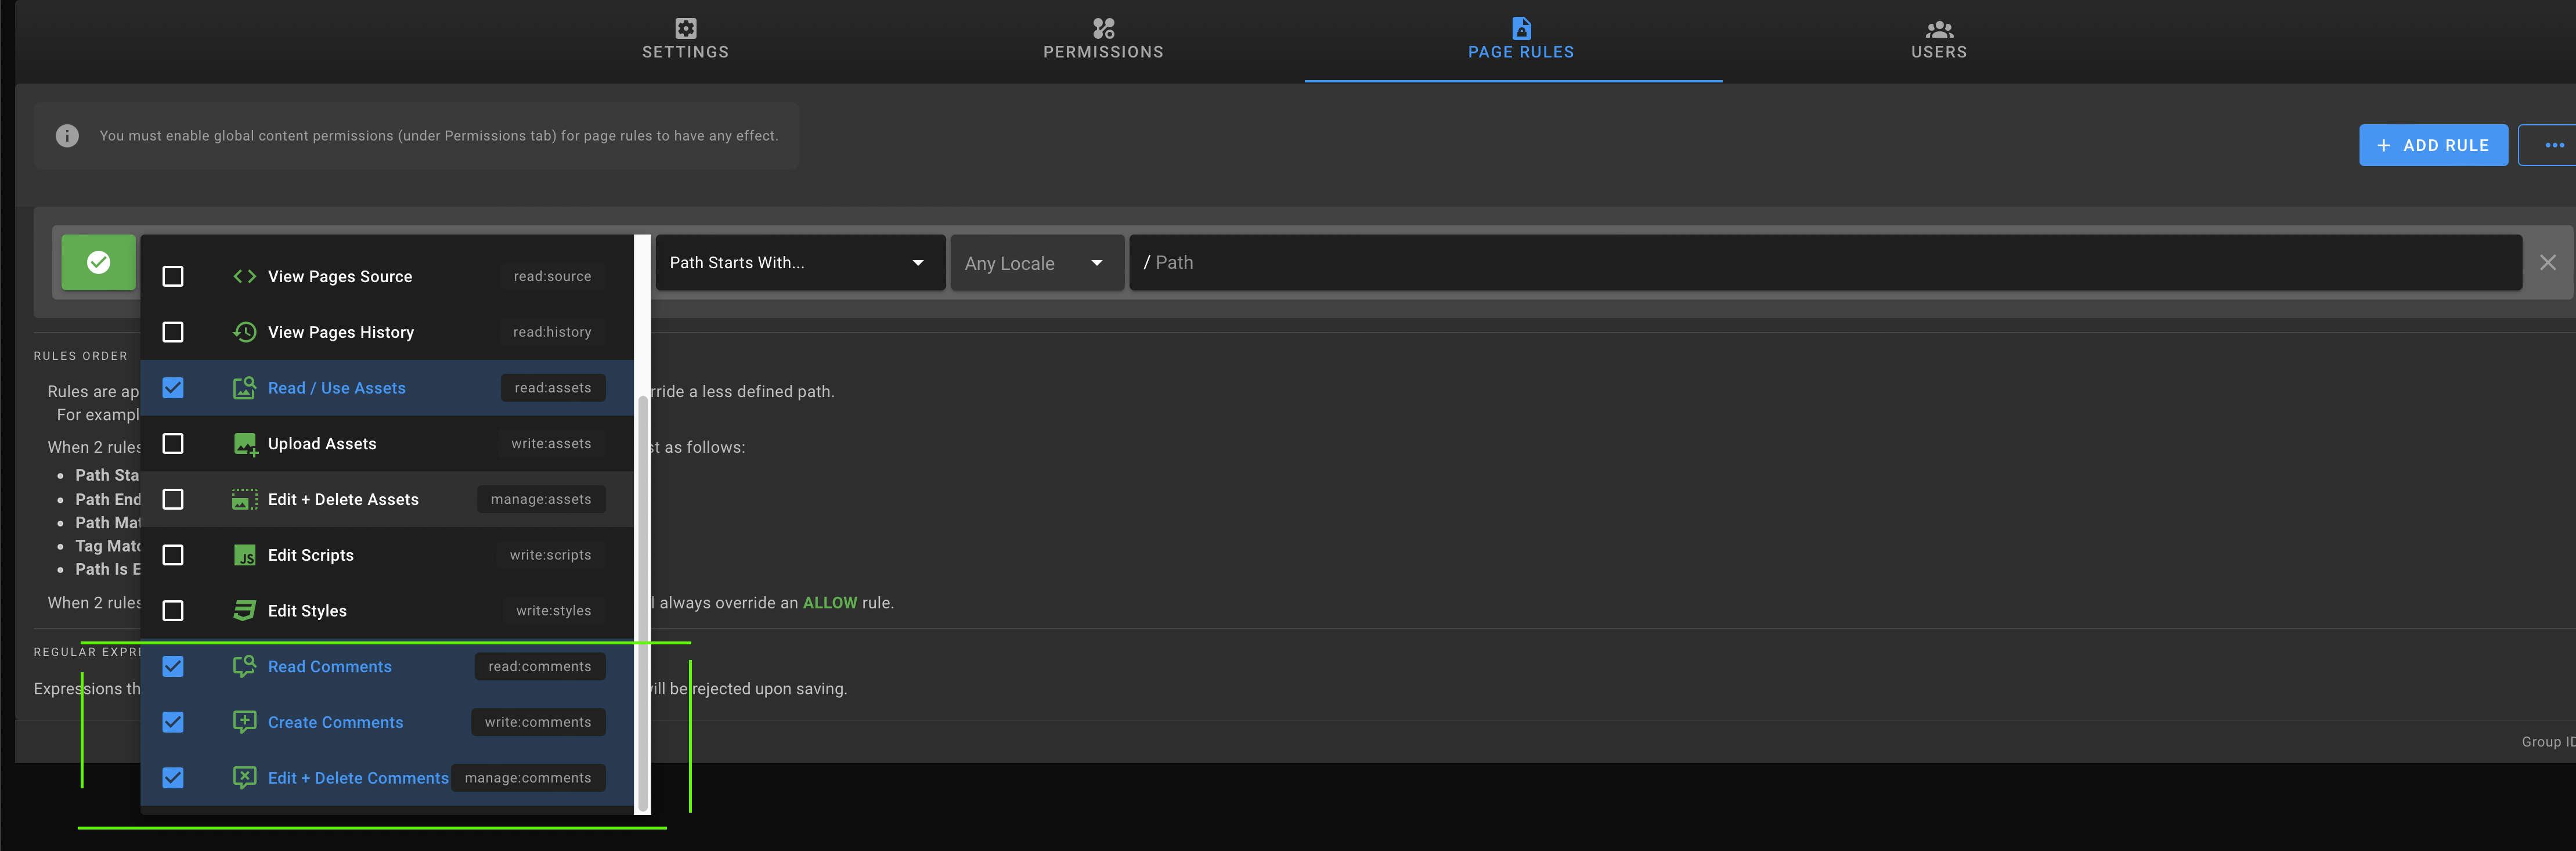Open the ellipsis options menu beside Add Rule
Screen dimensions: 2576x851
2556,144
